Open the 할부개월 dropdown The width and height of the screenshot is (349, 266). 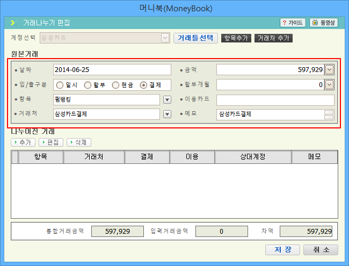coord(330,84)
